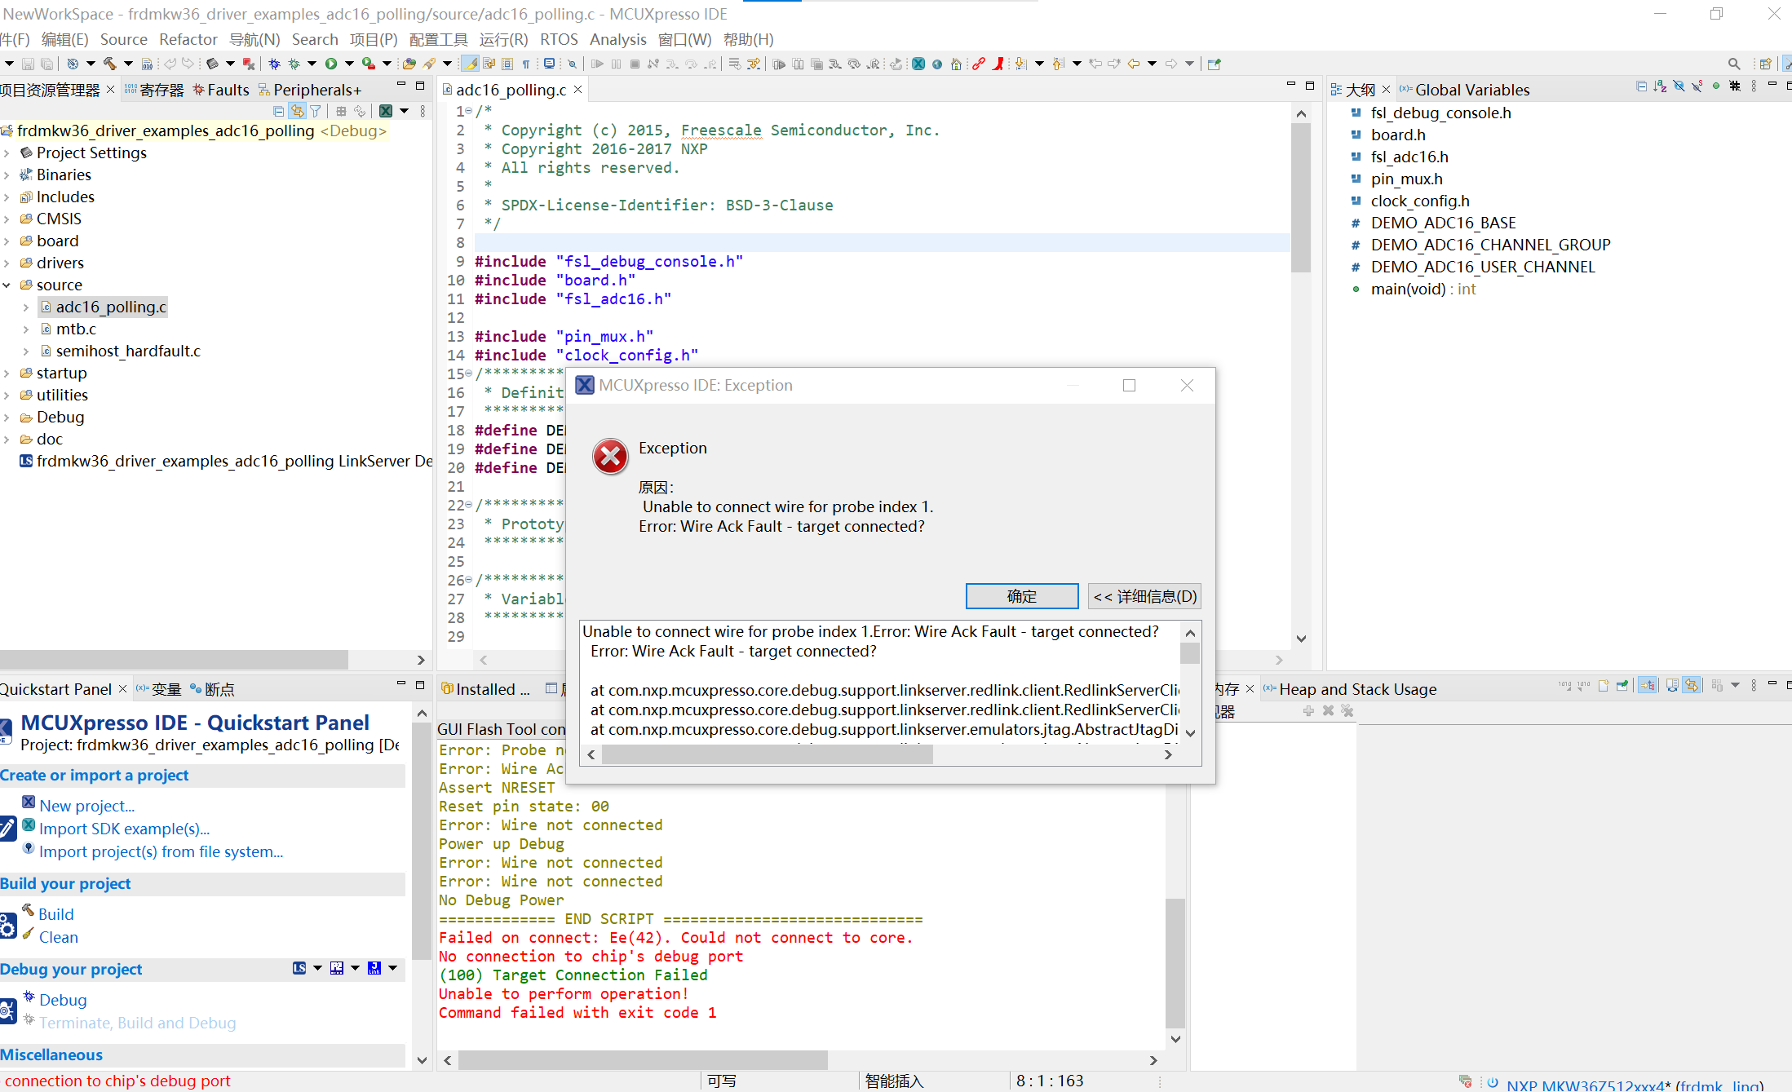
Task: Switch to the Global Variables tab
Action: click(1471, 90)
